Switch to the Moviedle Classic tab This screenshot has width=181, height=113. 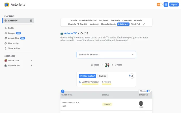108,24
